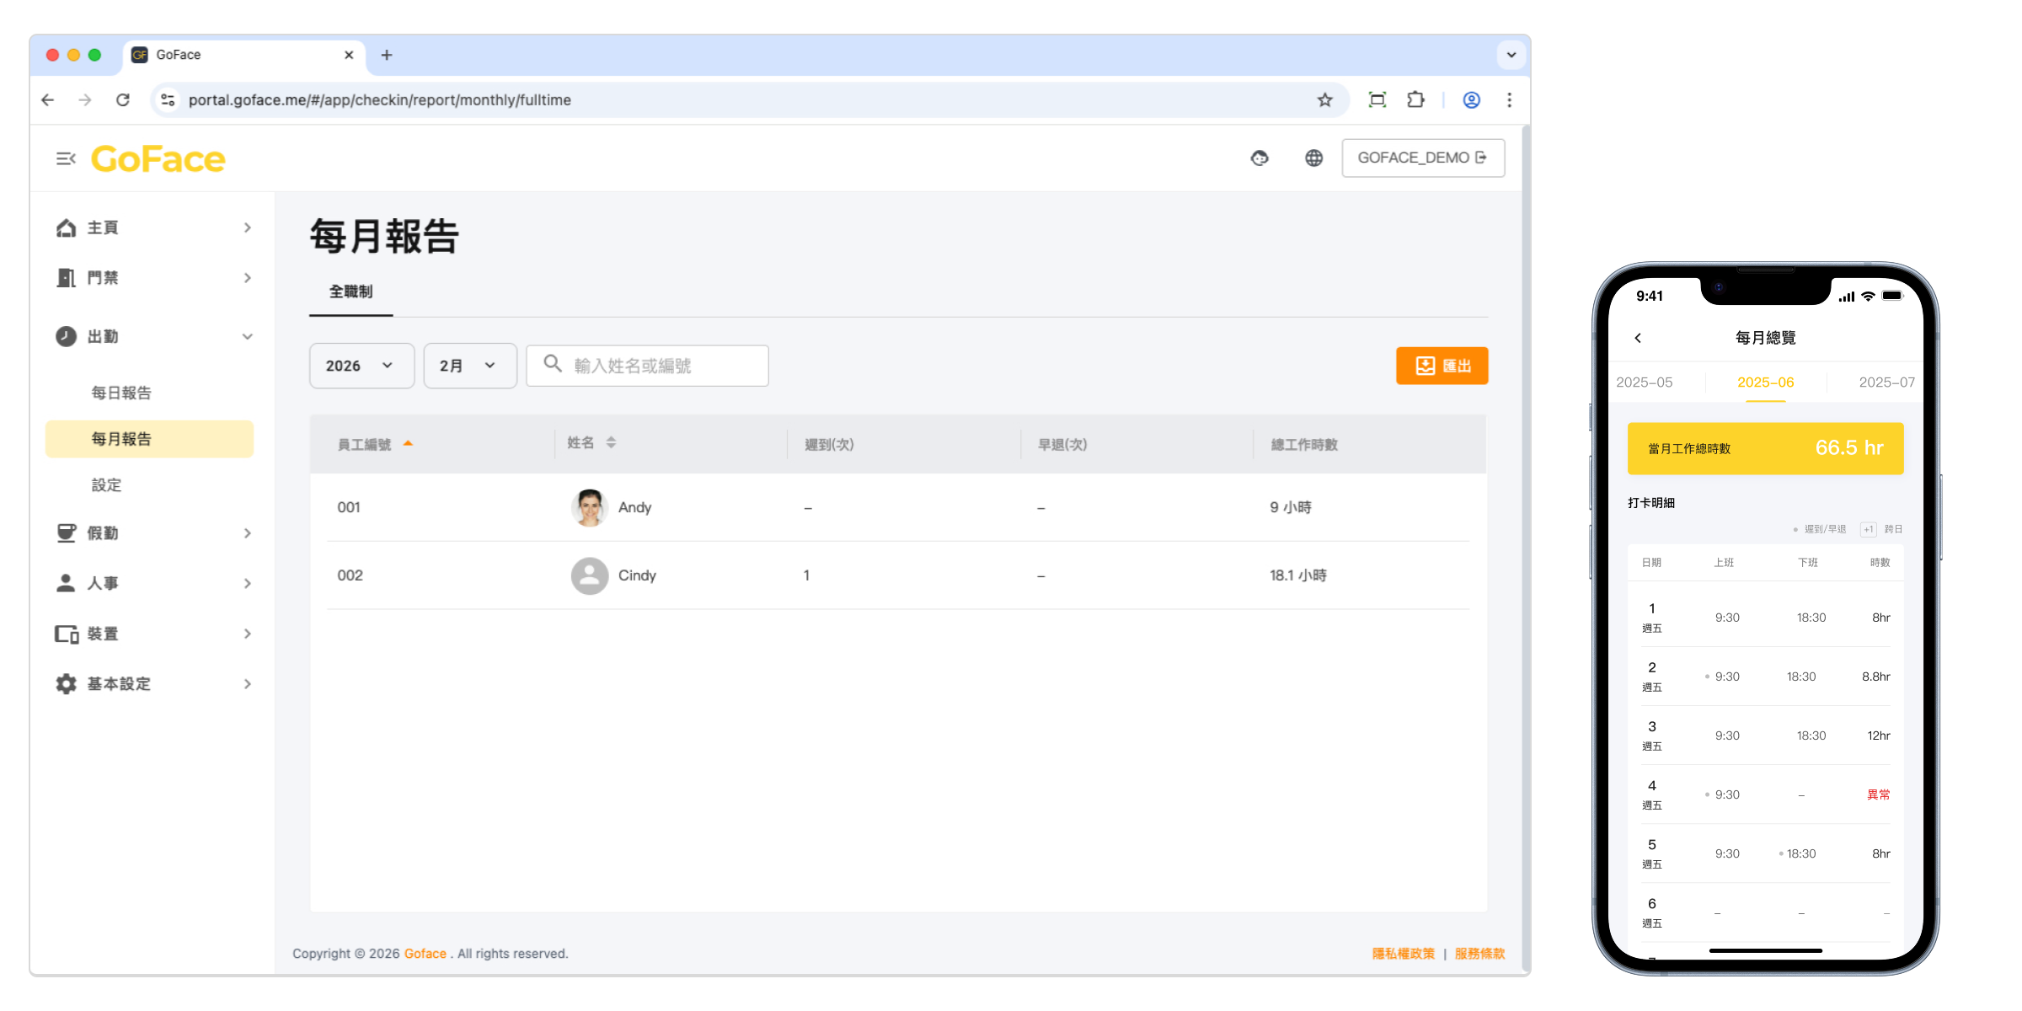Sort by employee ID column arrow
The height and width of the screenshot is (1011, 2022).
click(x=408, y=444)
